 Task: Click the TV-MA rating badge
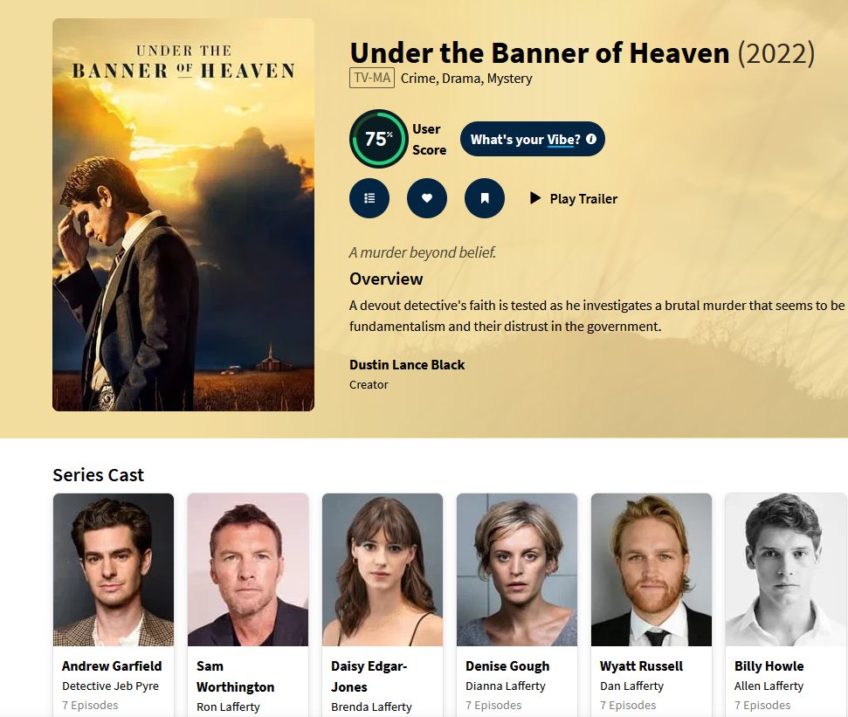point(372,78)
